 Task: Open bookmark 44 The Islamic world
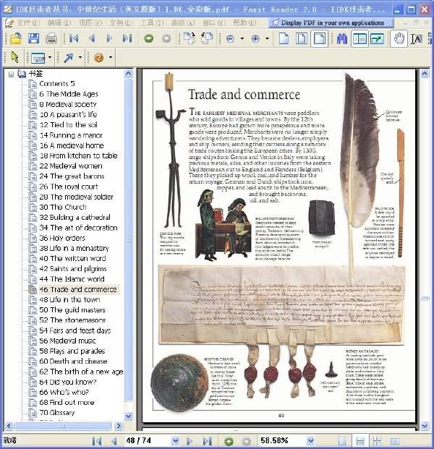click(72, 279)
